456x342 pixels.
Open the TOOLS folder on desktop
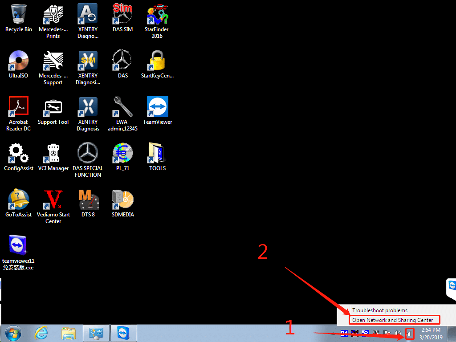click(x=157, y=154)
